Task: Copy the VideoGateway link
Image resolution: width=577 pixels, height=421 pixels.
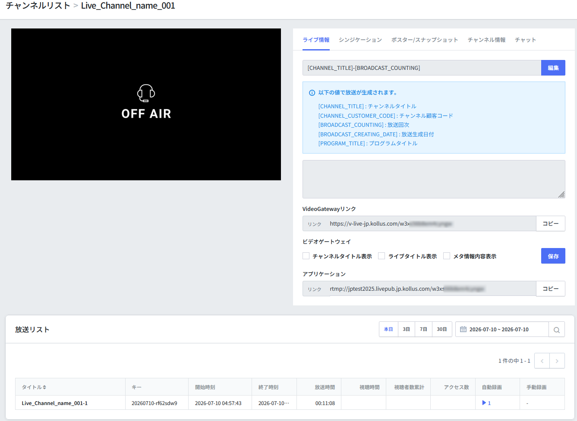Action: click(x=551, y=223)
